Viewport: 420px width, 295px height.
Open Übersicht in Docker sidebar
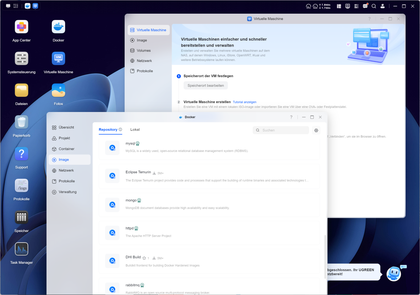tap(69, 127)
